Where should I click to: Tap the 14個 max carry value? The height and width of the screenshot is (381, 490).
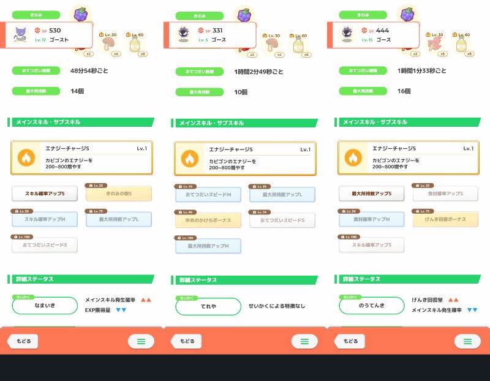[77, 91]
